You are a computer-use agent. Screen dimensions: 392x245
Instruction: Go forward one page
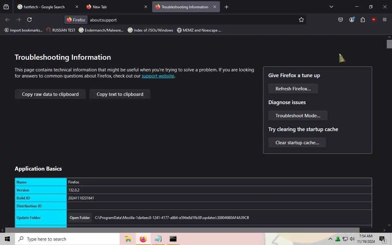click(x=18, y=20)
